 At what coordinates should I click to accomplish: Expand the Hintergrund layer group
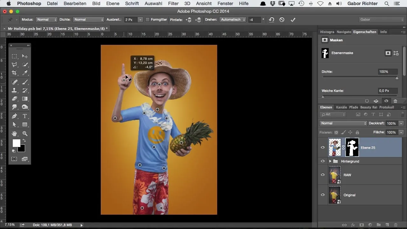pyautogui.click(x=330, y=161)
